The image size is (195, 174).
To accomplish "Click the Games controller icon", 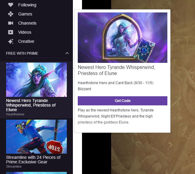I will tap(11, 14).
